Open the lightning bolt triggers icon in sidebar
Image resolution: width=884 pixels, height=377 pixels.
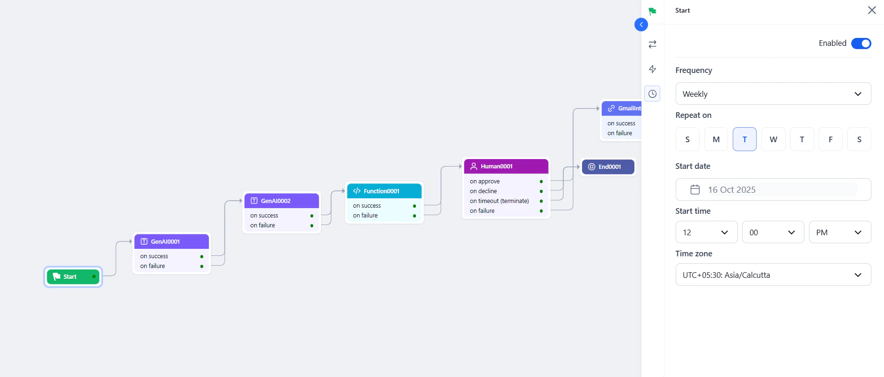point(652,69)
